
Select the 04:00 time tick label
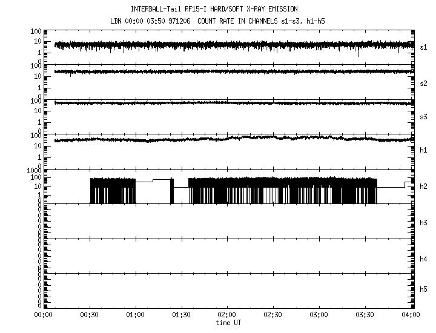tap(411, 315)
